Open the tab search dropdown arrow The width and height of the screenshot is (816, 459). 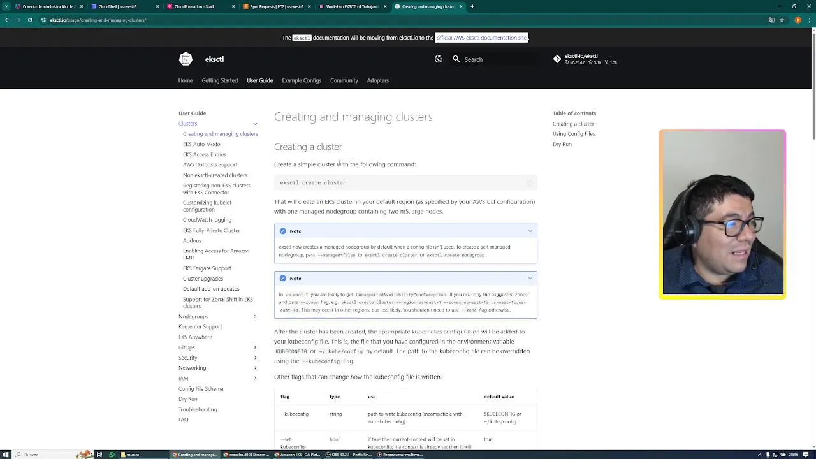[x=6, y=6]
